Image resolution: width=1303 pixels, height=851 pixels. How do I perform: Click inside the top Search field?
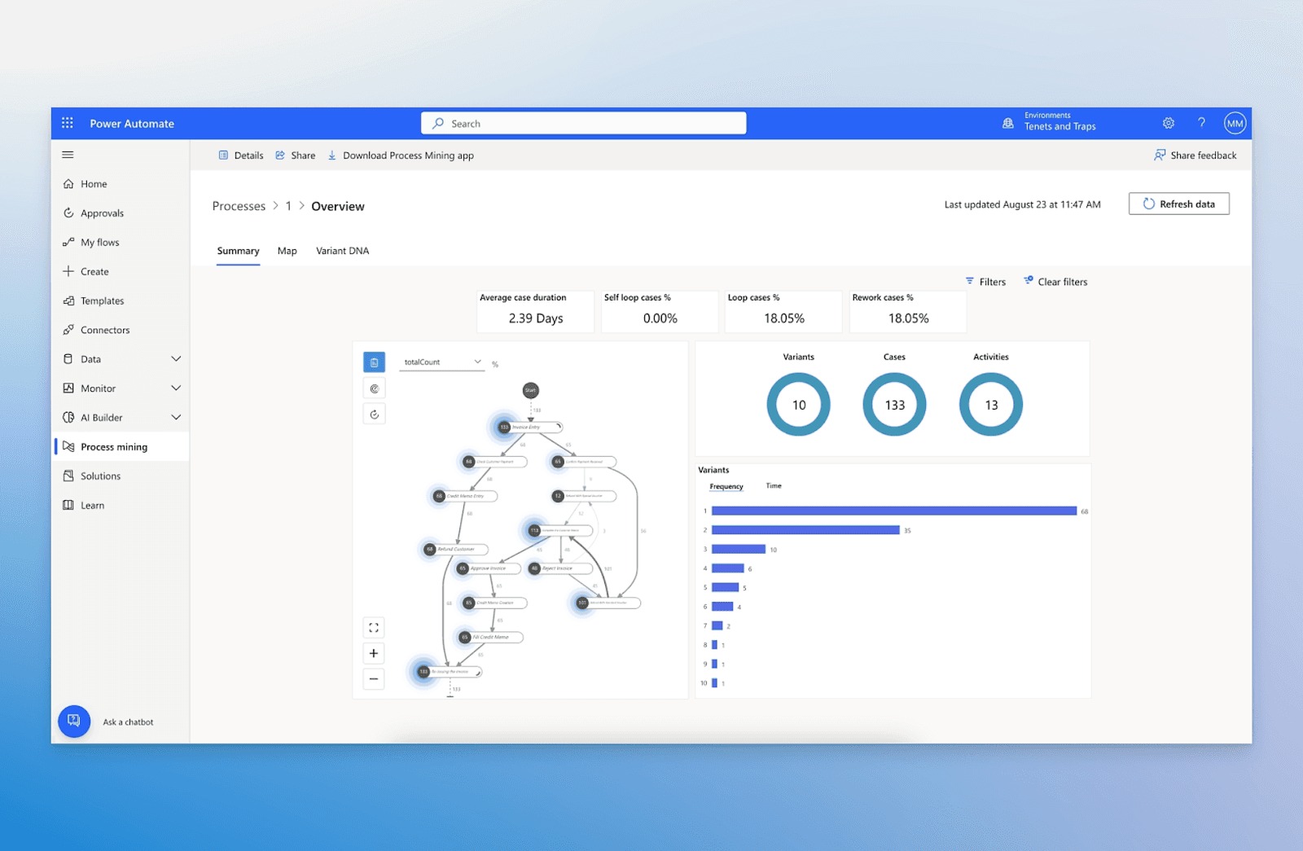583,122
